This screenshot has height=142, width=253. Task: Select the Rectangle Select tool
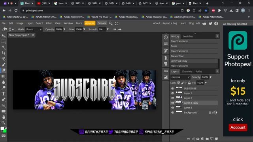point(4,42)
